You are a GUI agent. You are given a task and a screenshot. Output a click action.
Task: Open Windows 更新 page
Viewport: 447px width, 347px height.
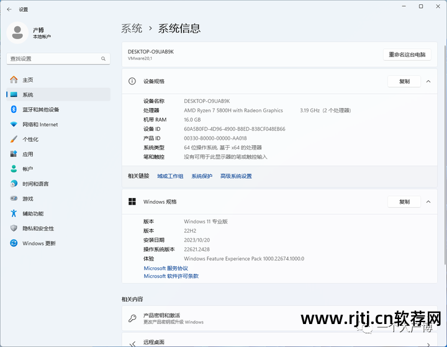(x=58, y=243)
